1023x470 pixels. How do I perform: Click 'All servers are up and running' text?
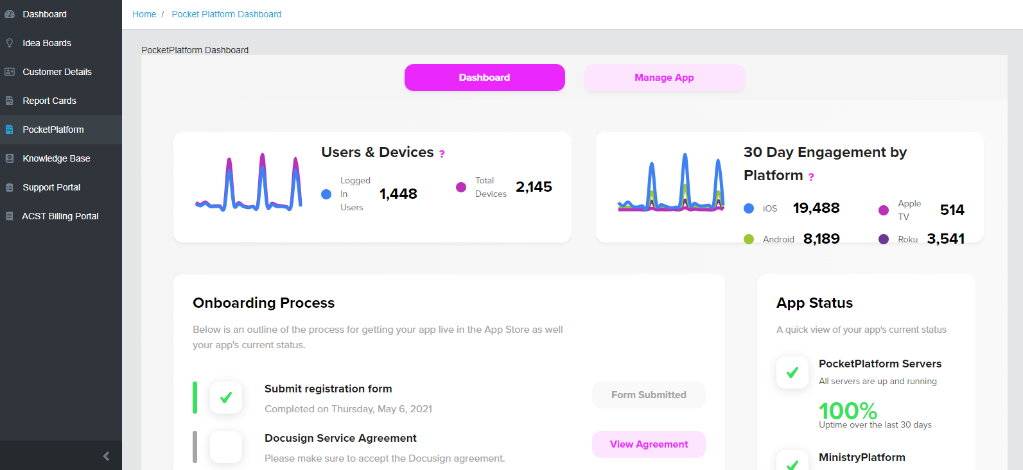tap(878, 381)
